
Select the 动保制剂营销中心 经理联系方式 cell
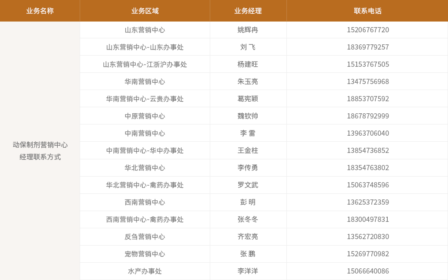pos(40,151)
